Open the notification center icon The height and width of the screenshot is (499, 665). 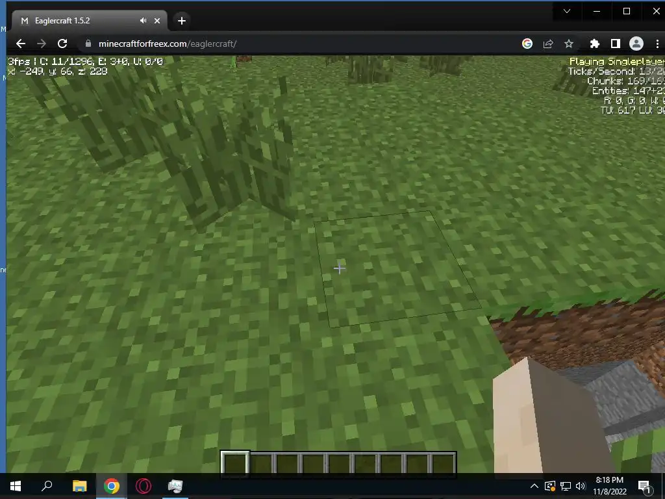(645, 487)
